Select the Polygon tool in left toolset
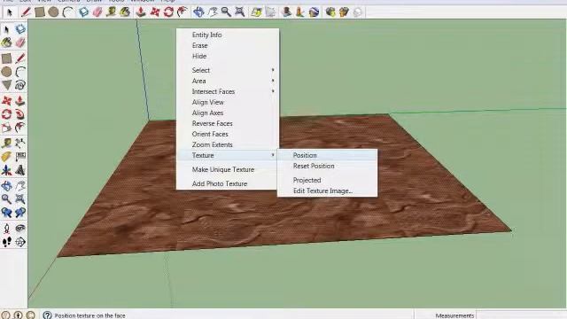The image size is (567, 319). 6,85
